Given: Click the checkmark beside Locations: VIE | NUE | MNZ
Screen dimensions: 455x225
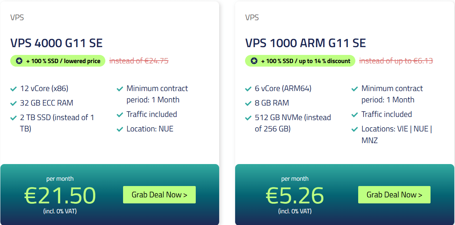Looking at the screenshot, I should 355,129.
